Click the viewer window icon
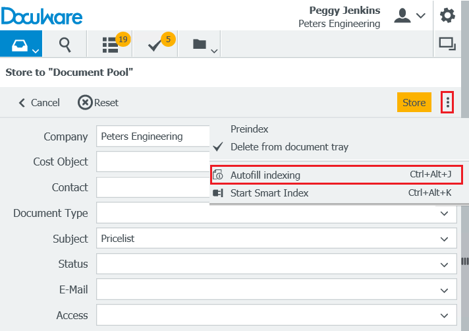 click(448, 44)
